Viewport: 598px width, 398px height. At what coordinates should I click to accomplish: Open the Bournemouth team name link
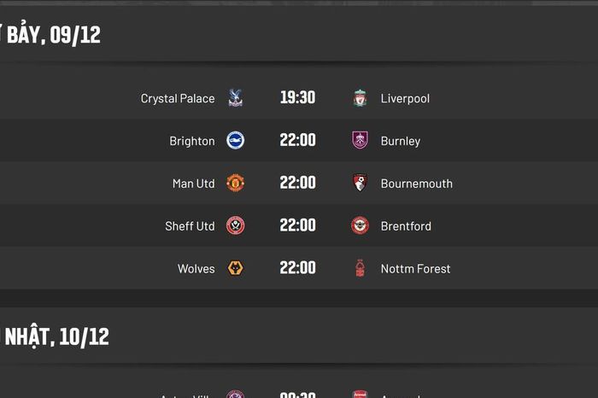pyautogui.click(x=417, y=184)
